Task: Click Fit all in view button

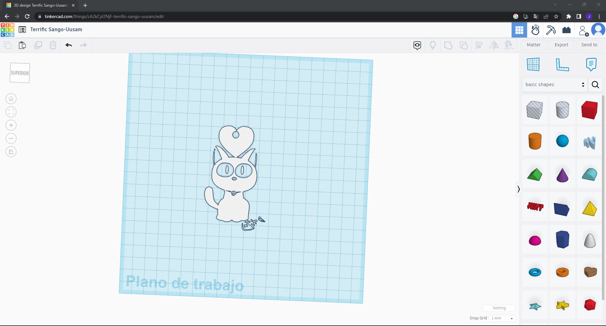Action: click(11, 112)
